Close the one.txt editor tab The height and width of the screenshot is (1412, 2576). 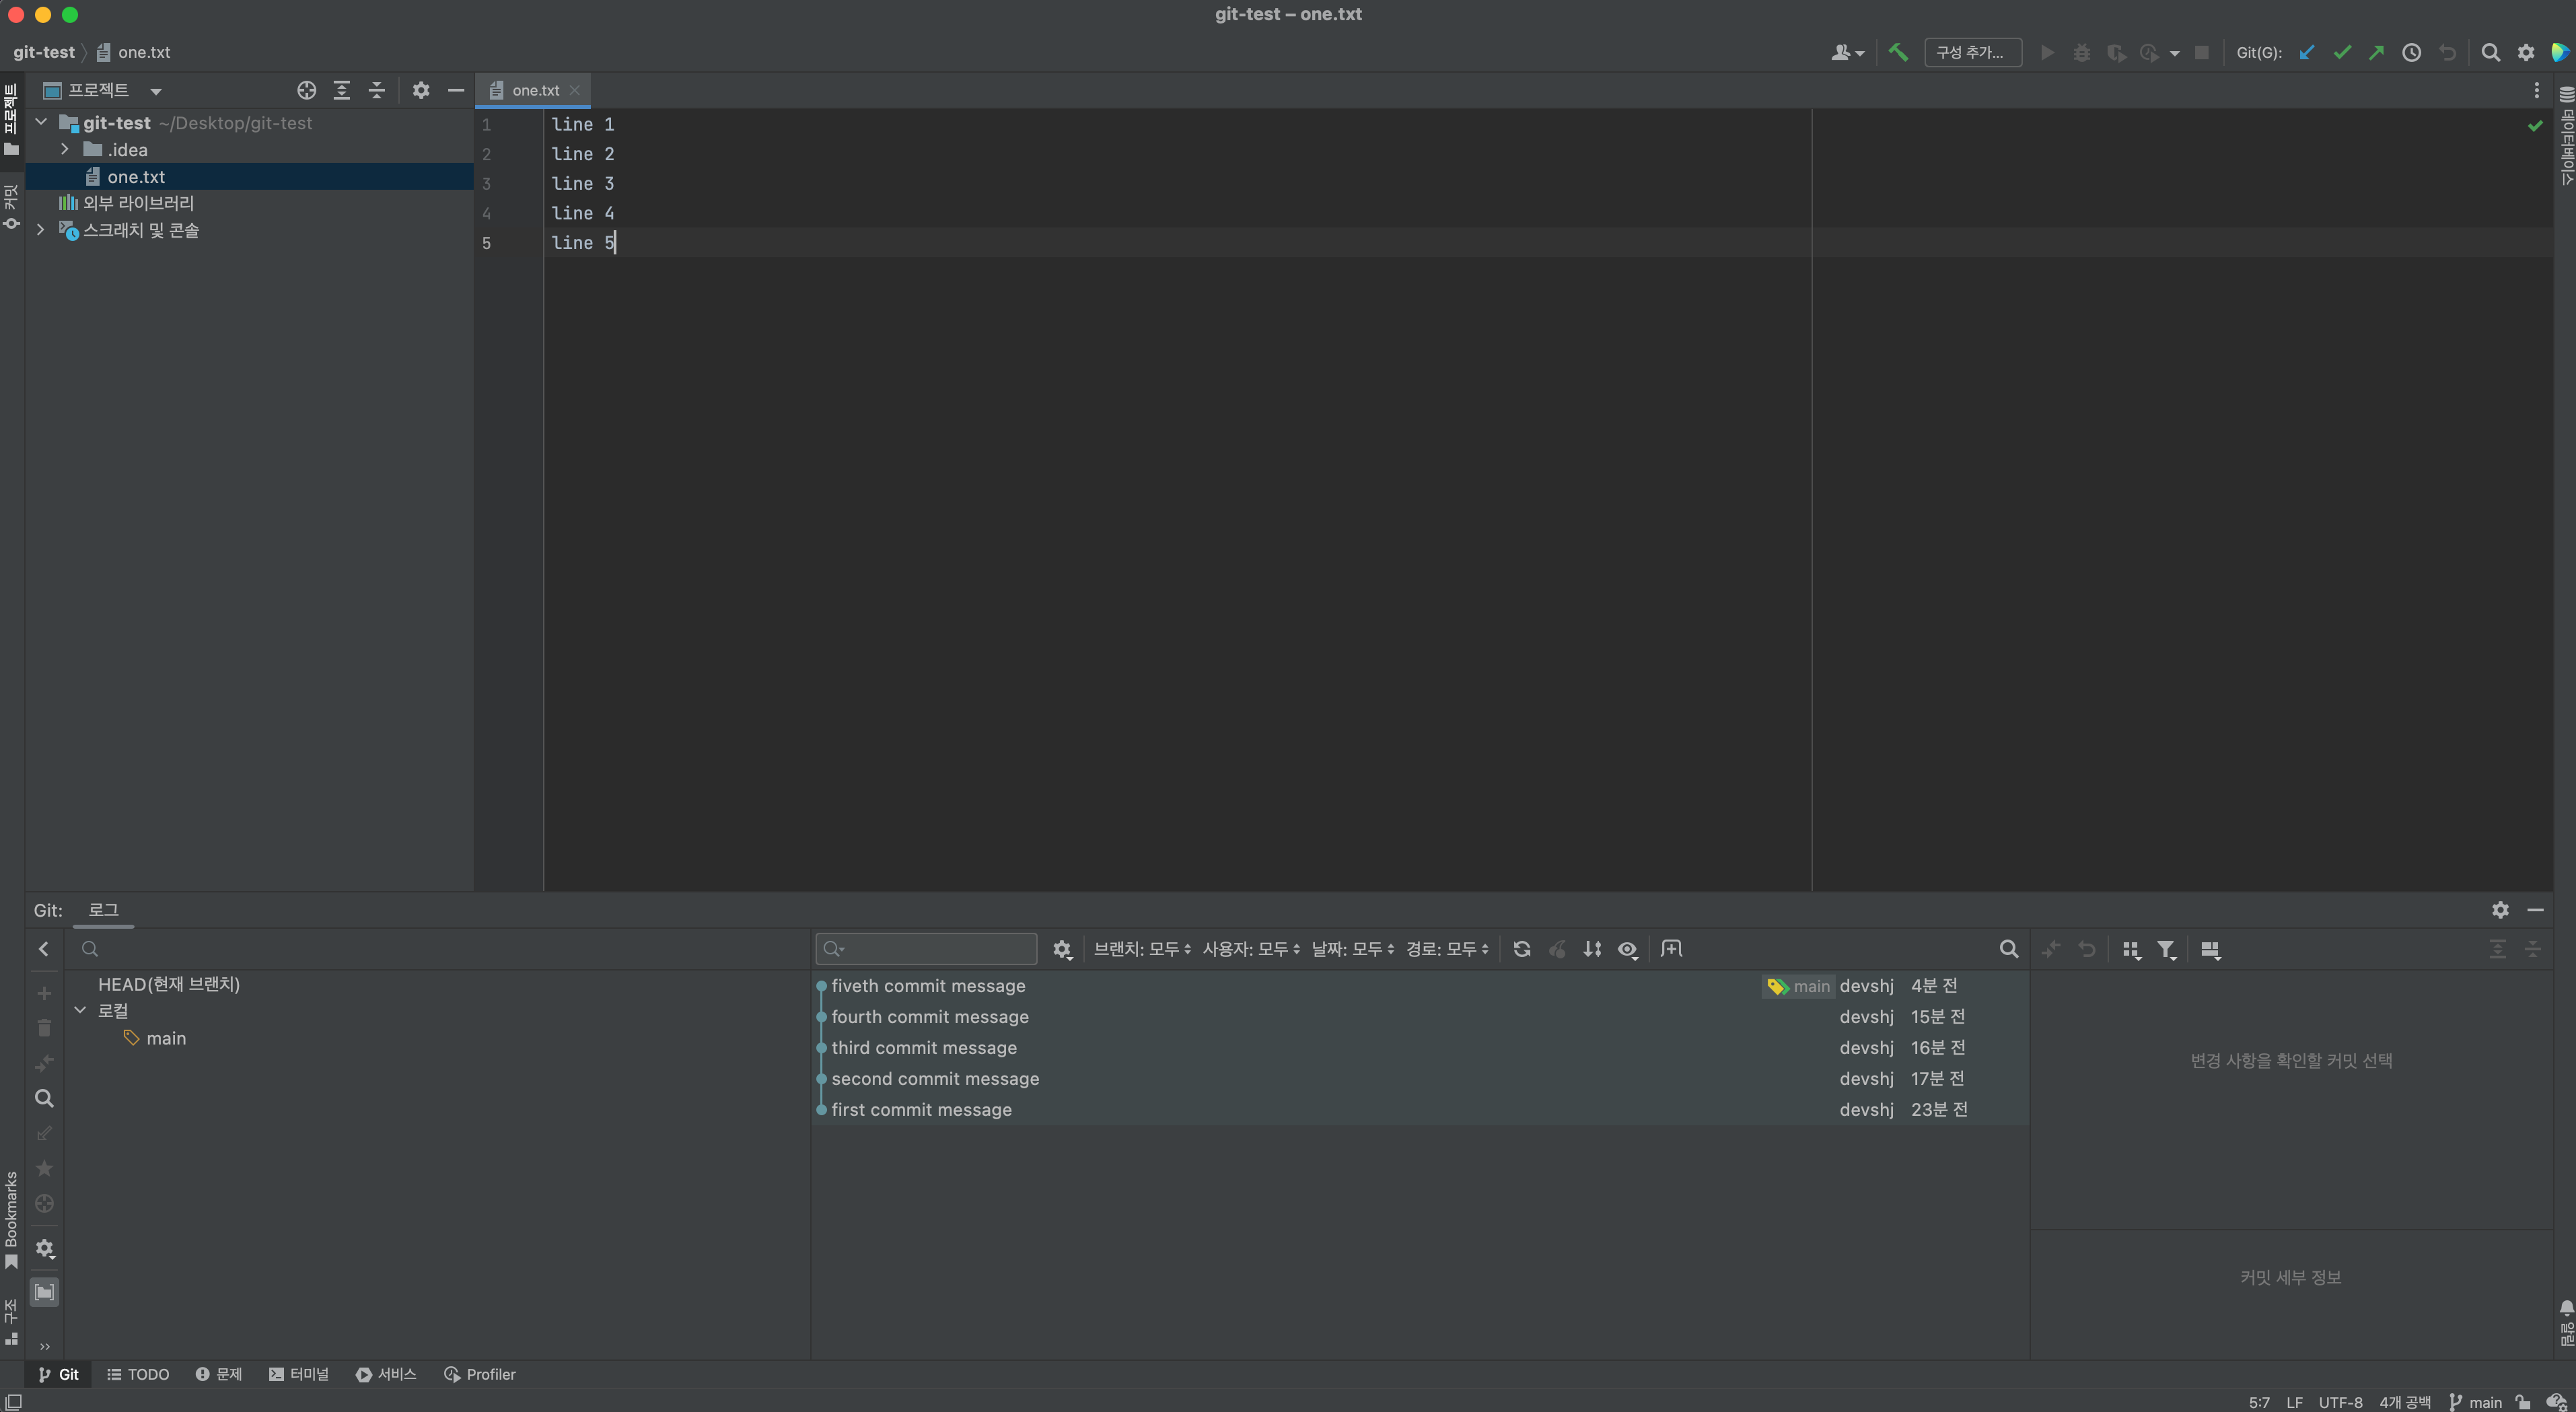tap(574, 90)
